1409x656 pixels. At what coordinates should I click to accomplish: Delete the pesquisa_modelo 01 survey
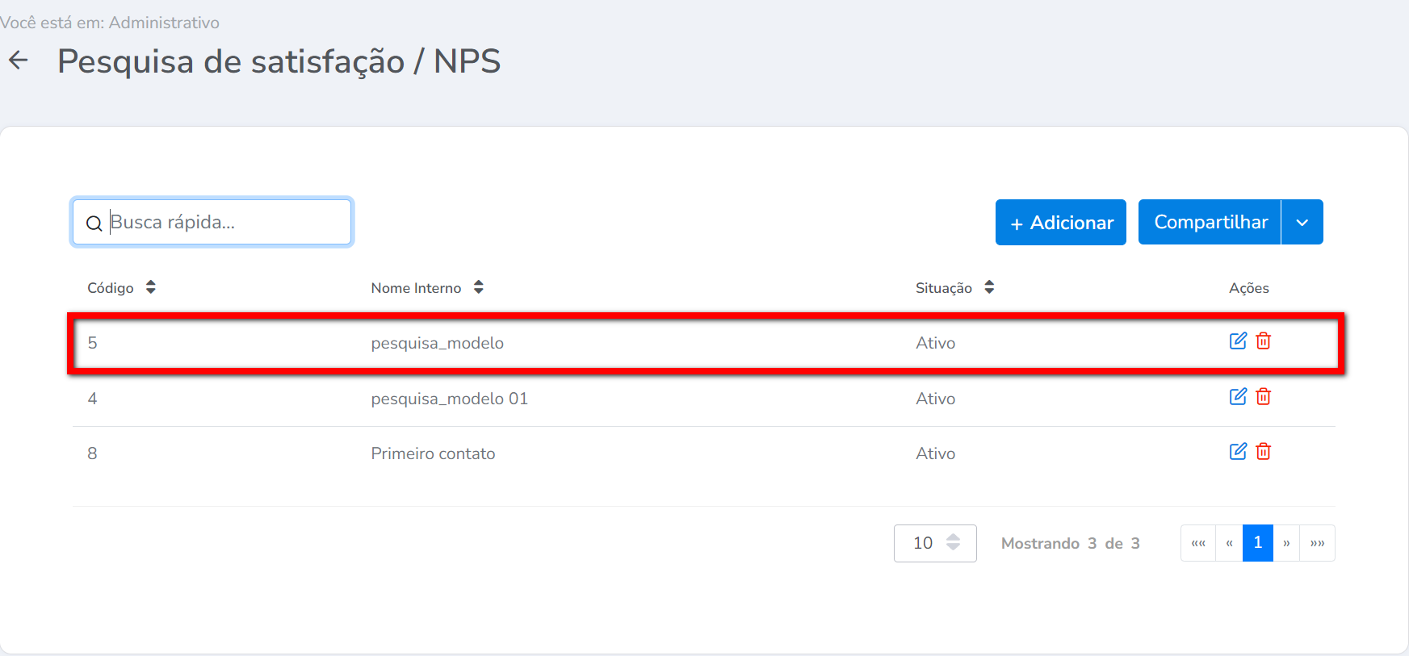pos(1264,397)
